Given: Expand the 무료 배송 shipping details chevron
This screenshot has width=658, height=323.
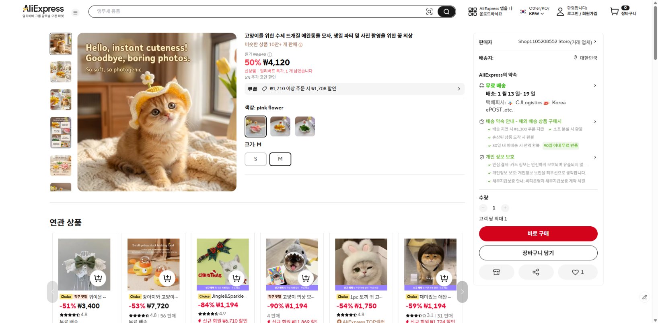Looking at the screenshot, I should coord(595,85).
